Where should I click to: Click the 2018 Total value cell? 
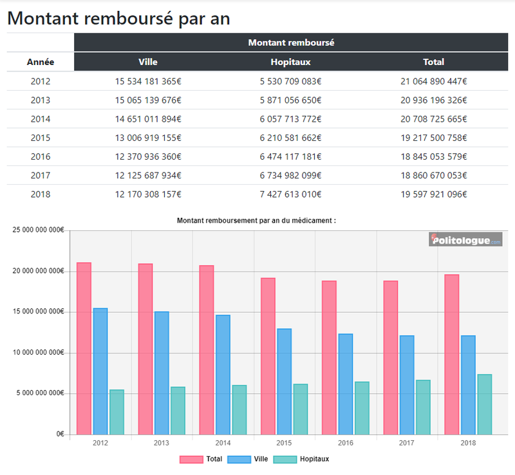[433, 193]
